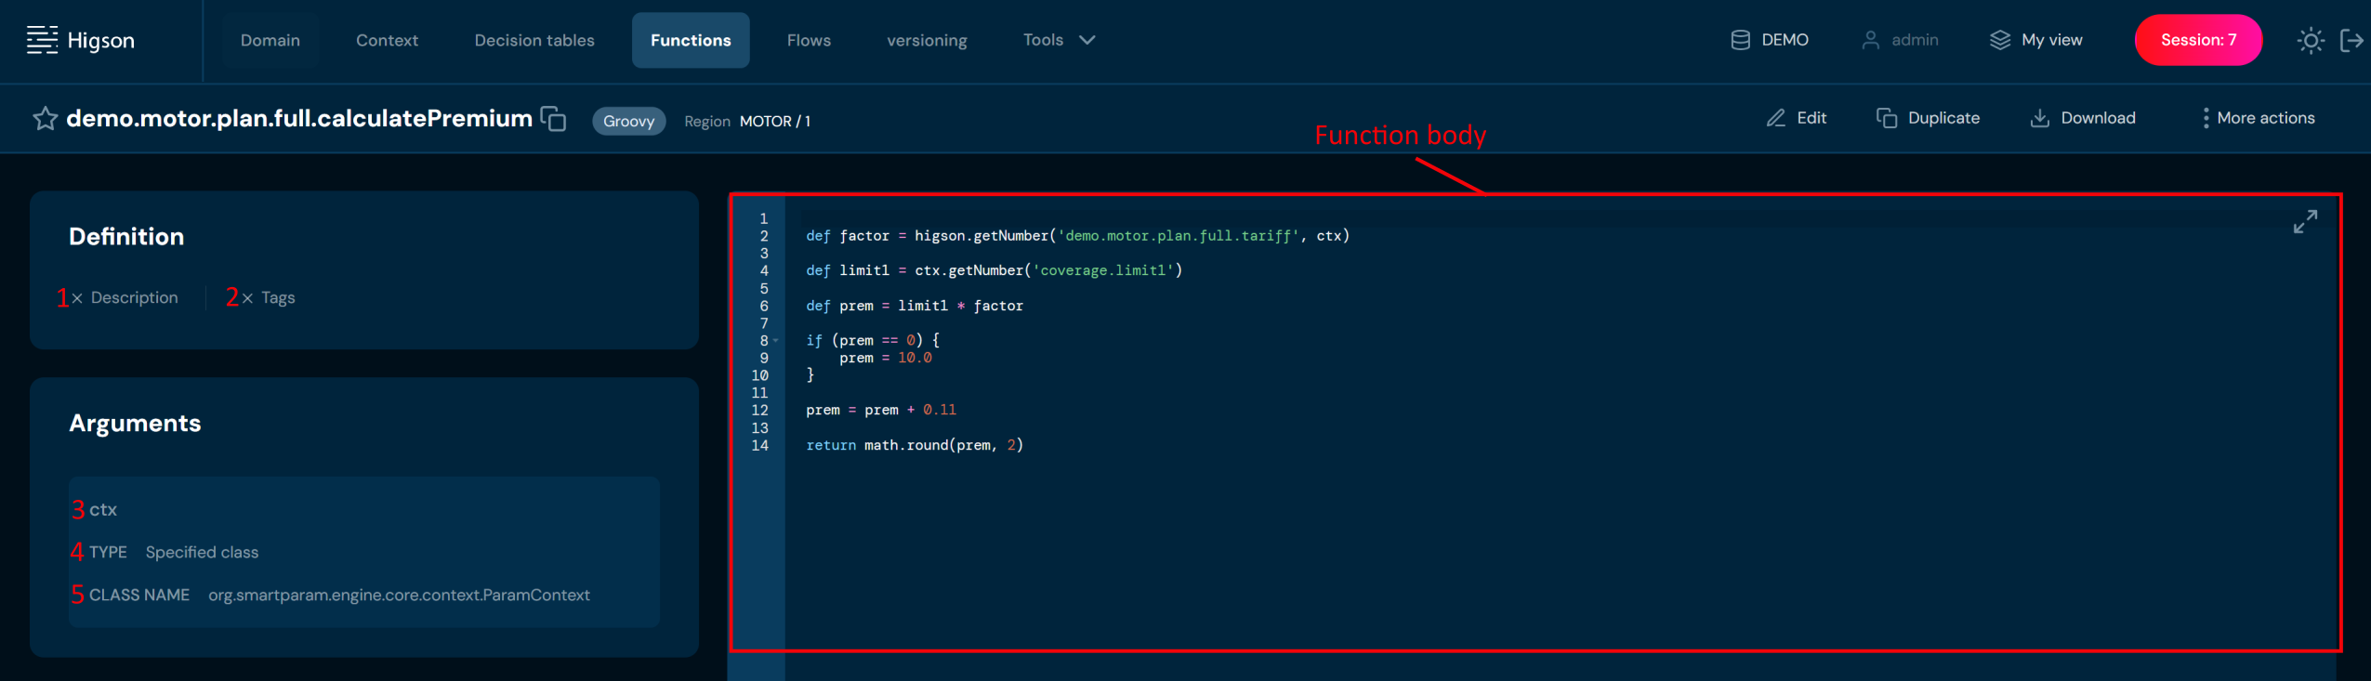Star the calculatePremium function as favorite

coord(45,119)
